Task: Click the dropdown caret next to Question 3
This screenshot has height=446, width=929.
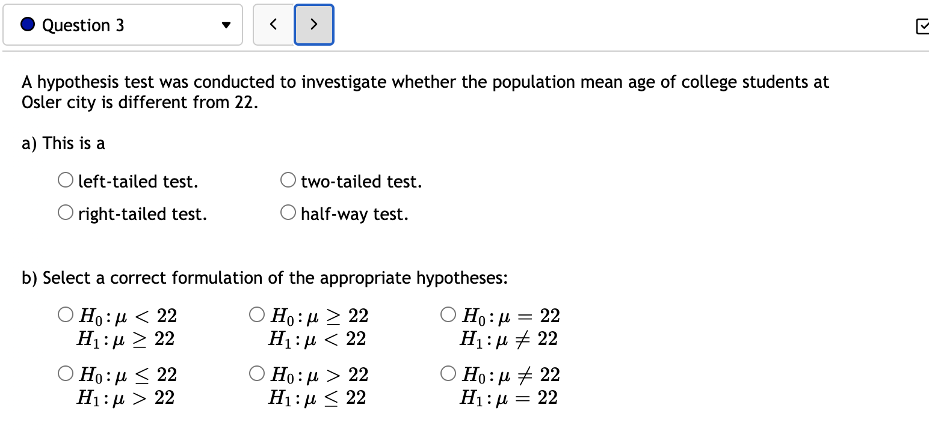Action: 226,25
